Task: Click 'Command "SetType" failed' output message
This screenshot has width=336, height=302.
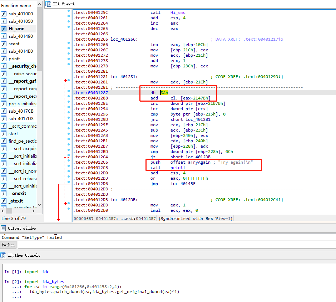Action: tap(32, 237)
